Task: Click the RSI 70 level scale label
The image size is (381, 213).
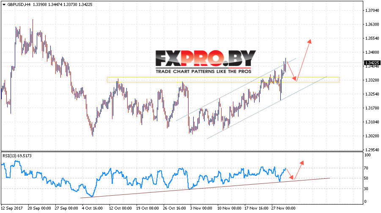Action: coord(366,168)
